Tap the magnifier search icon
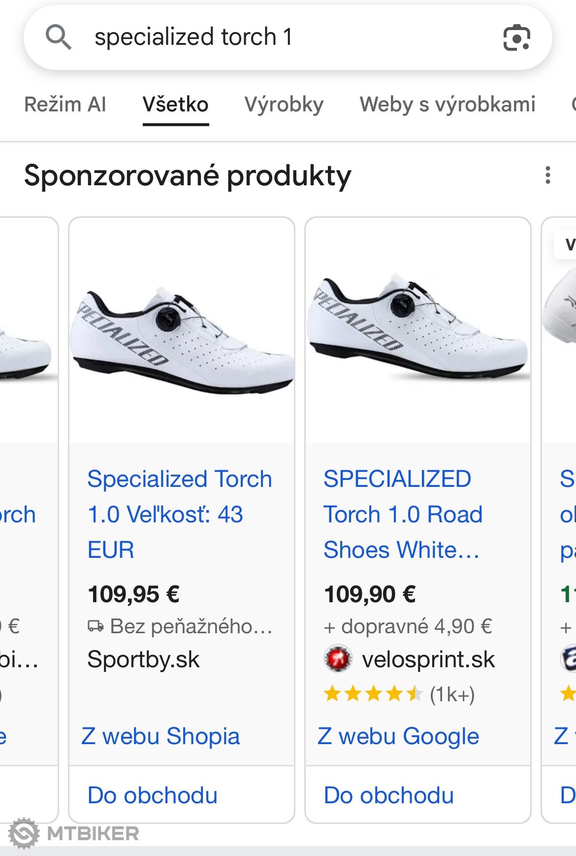 click(x=59, y=37)
